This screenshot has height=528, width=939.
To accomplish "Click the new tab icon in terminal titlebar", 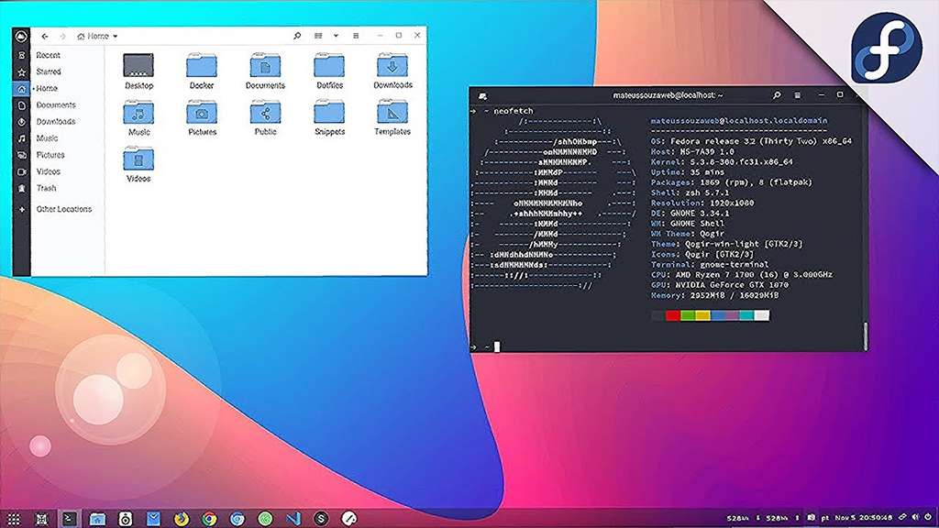I will [x=482, y=95].
